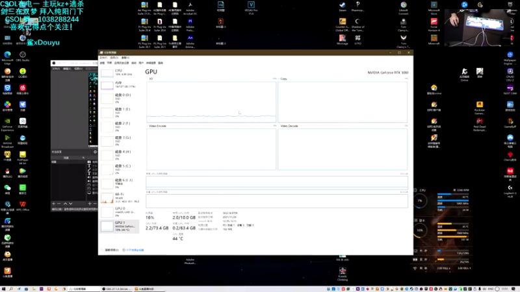The height and width of the screenshot is (292, 520).
Task: Remove scene with OBS minus button
Action: click(59, 204)
